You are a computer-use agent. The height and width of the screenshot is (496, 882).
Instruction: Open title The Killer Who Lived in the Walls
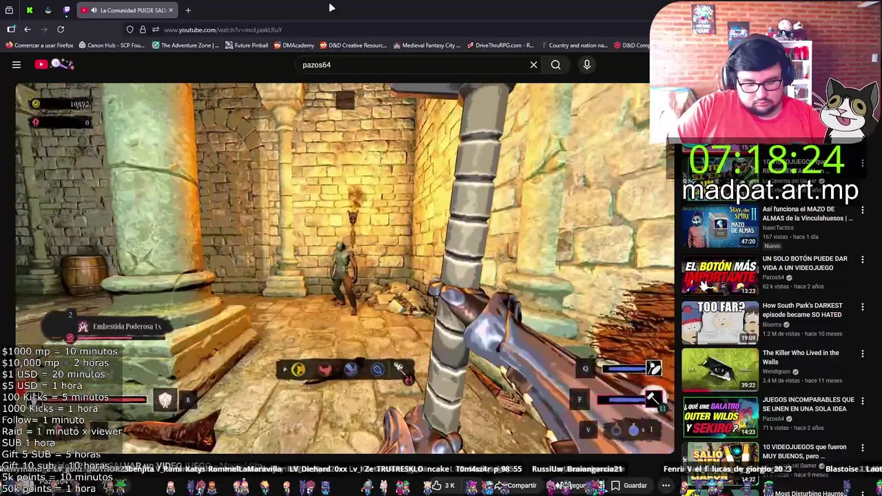pyautogui.click(x=801, y=357)
